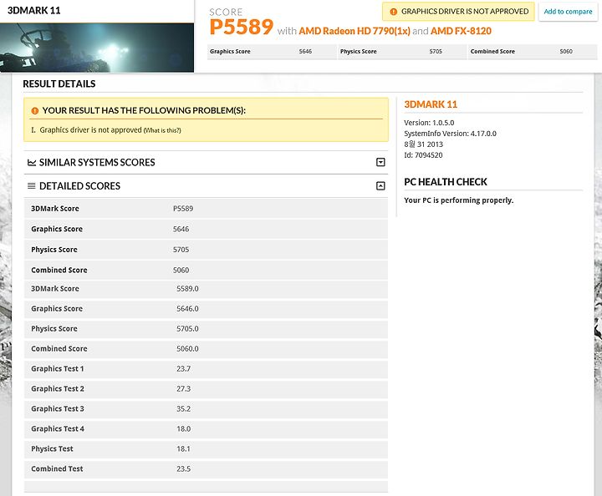This screenshot has height=496, width=602.
Task: Click the 3DMARK 11 orange sidebar heading
Action: pyautogui.click(x=431, y=104)
